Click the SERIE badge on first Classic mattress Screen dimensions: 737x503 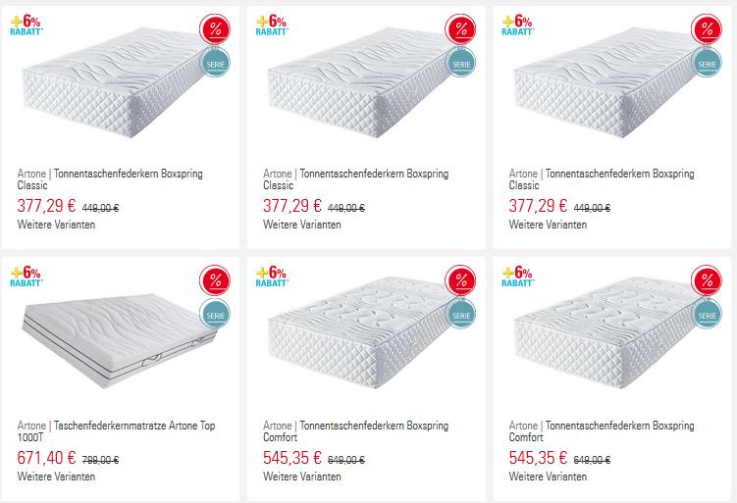(x=215, y=63)
